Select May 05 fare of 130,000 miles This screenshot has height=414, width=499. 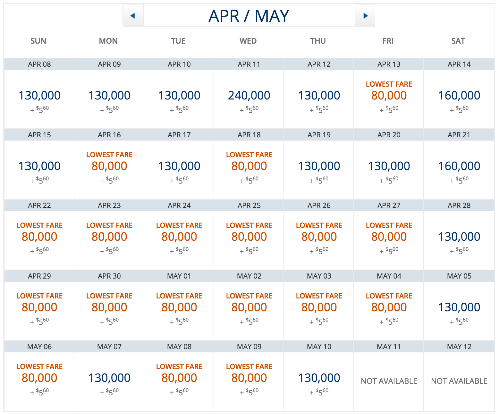[459, 307]
